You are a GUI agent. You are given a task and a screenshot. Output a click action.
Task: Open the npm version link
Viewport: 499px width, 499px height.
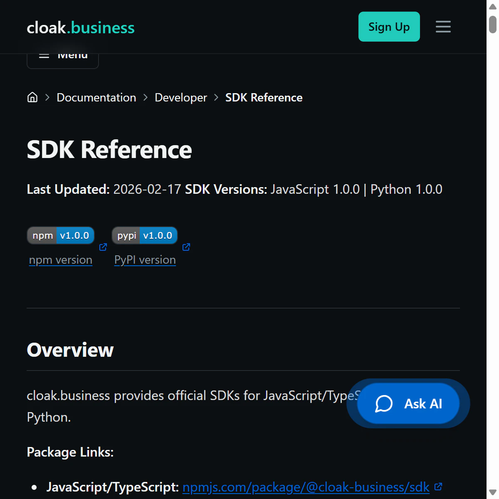click(x=61, y=260)
